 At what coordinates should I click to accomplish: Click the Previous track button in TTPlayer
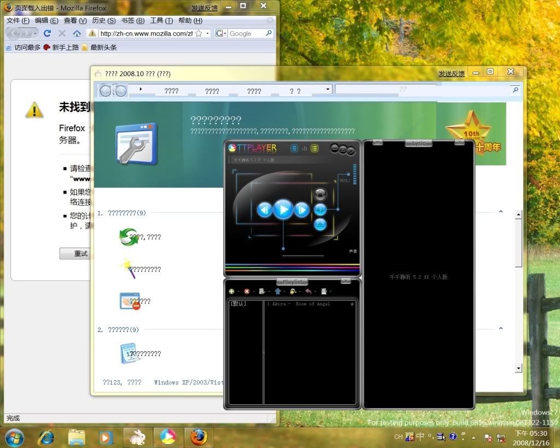pyautogui.click(x=265, y=210)
